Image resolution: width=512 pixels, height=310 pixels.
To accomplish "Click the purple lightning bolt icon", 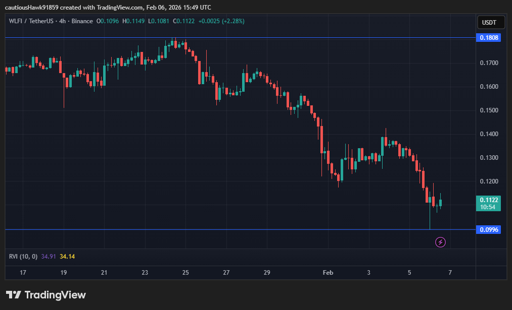I will (440, 242).
